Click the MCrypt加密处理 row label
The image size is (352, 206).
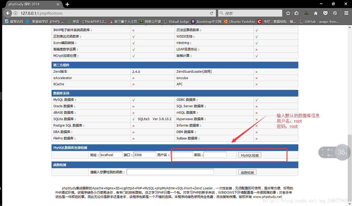[x=66, y=56]
